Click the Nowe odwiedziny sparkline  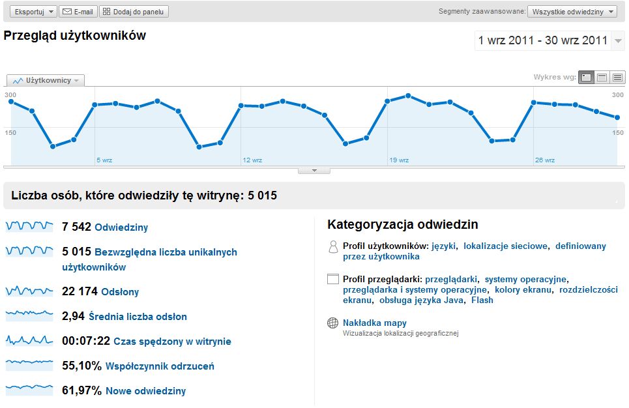pos(29,389)
